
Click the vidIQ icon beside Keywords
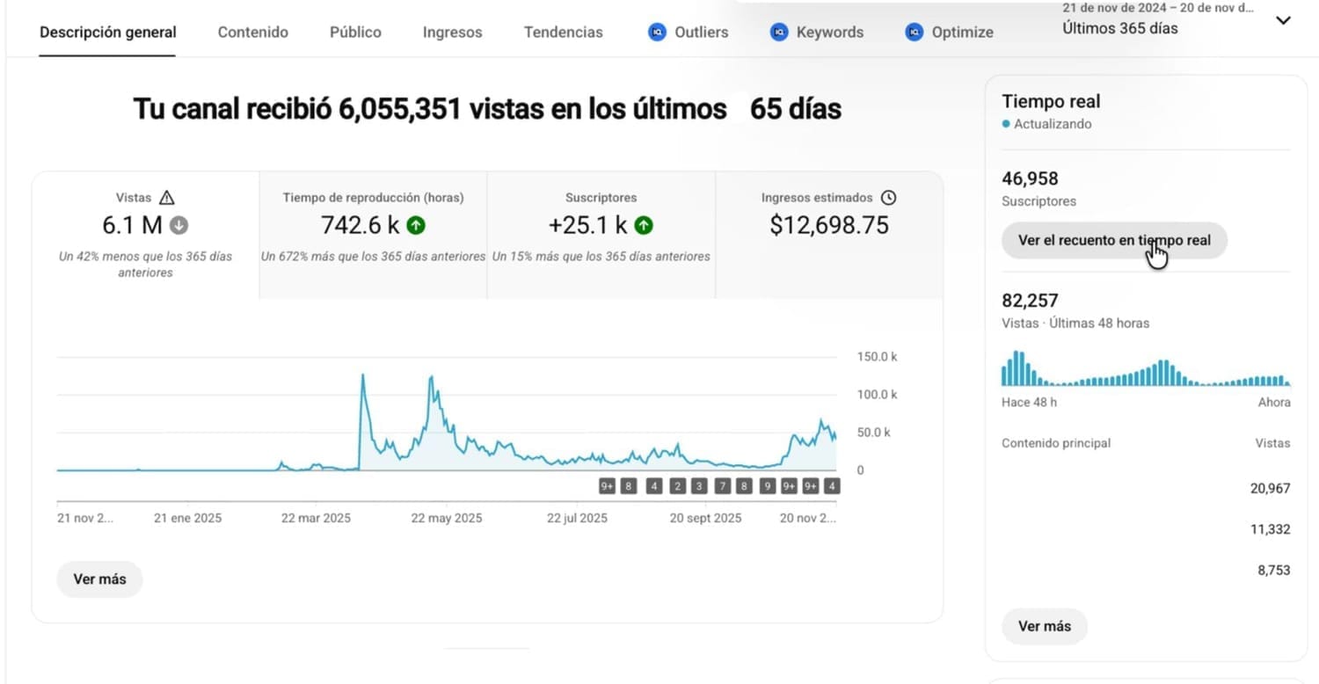tap(778, 33)
